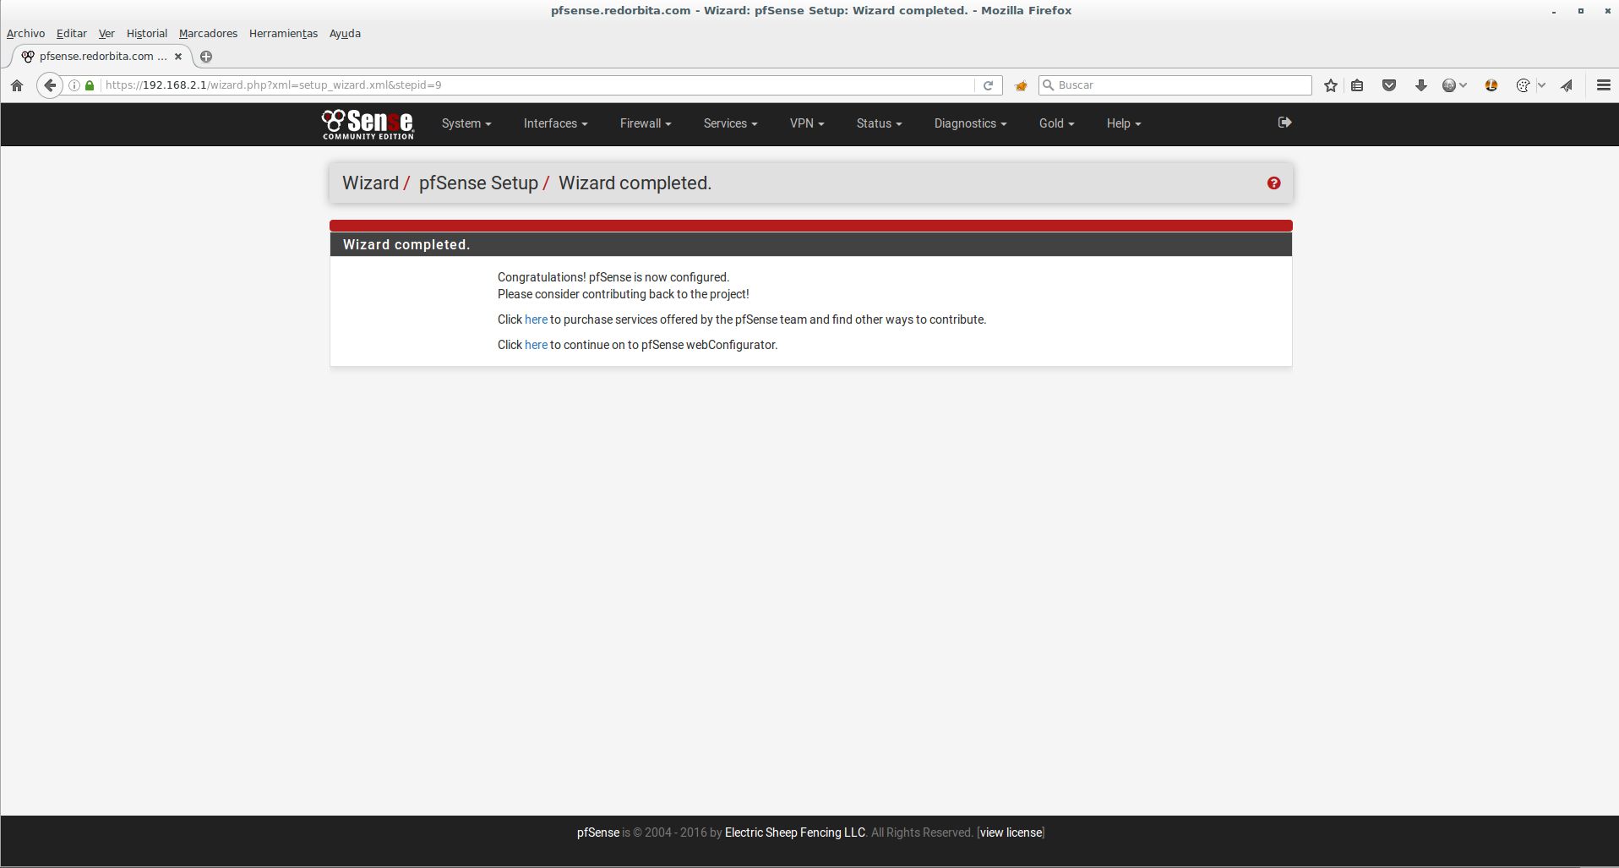This screenshot has width=1619, height=868.
Task: Expand the System dropdown menu
Action: pos(466,123)
